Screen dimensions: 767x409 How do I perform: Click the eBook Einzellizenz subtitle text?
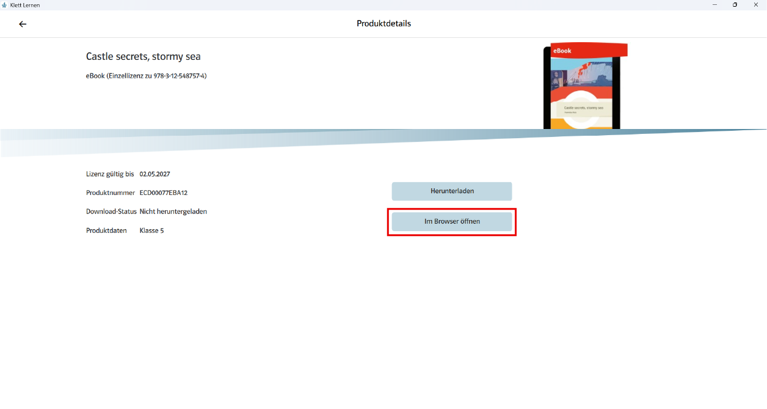tap(146, 76)
